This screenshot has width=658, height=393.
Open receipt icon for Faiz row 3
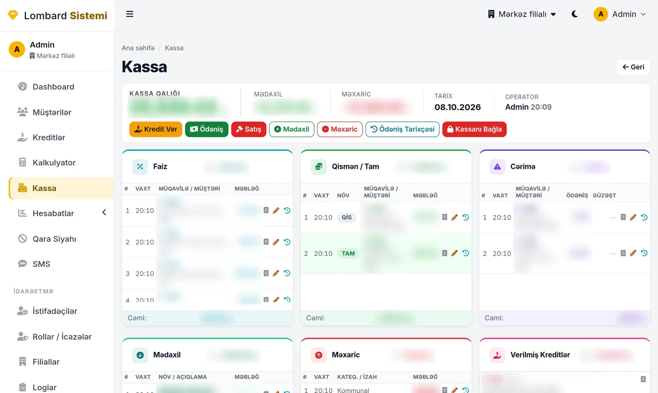(x=266, y=273)
